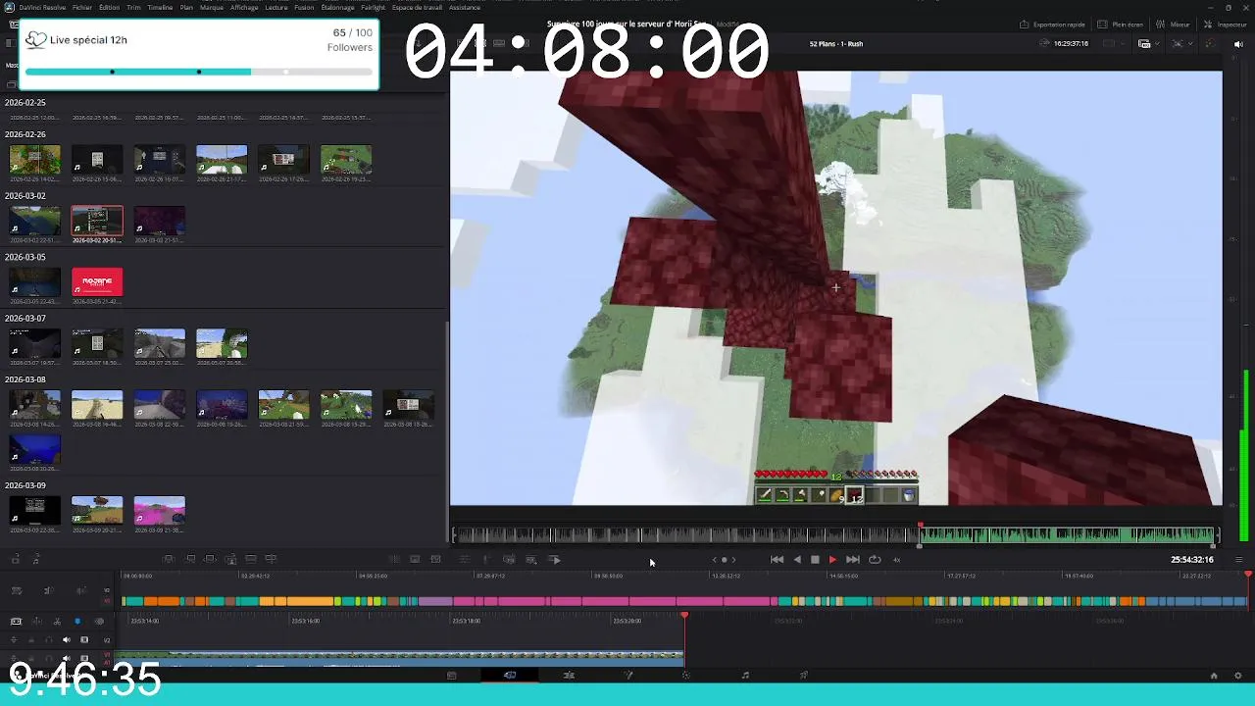Screen dimensions: 1255x706
Task: Click the 2026-03-08 date group header
Action: point(25,379)
